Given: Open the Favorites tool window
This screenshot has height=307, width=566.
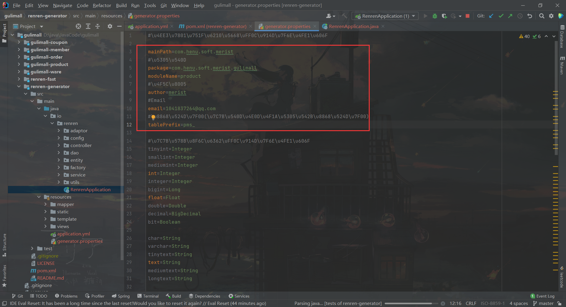Looking at the screenshot, I should 4,276.
